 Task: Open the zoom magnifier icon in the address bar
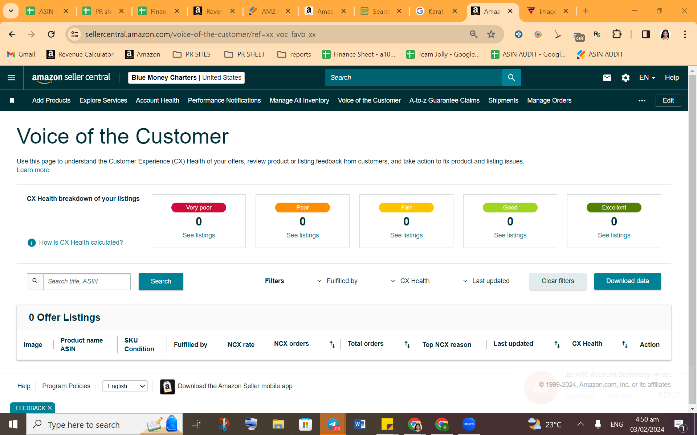pyautogui.click(x=473, y=34)
